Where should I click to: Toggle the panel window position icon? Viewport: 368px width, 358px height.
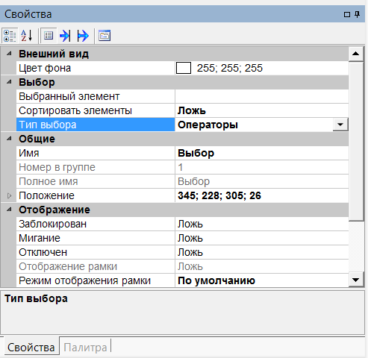tap(347, 14)
